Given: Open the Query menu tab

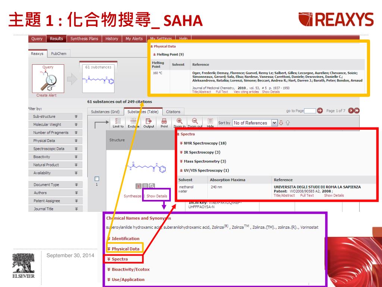Looking at the screenshot, I should click(37, 38).
